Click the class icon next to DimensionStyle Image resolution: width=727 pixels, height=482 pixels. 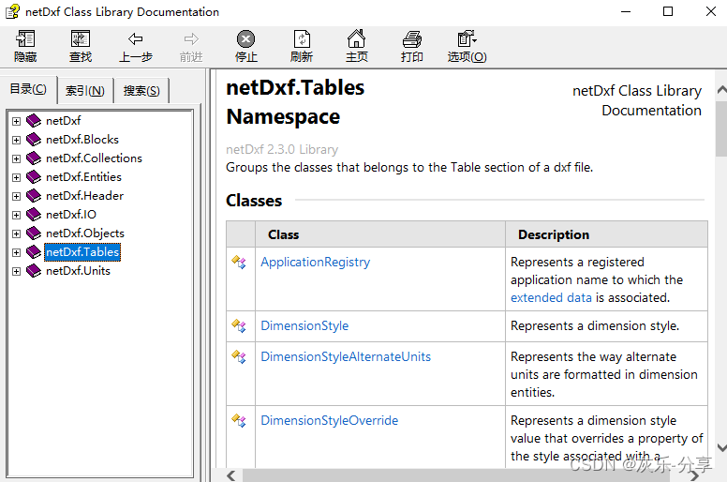pyautogui.click(x=239, y=325)
